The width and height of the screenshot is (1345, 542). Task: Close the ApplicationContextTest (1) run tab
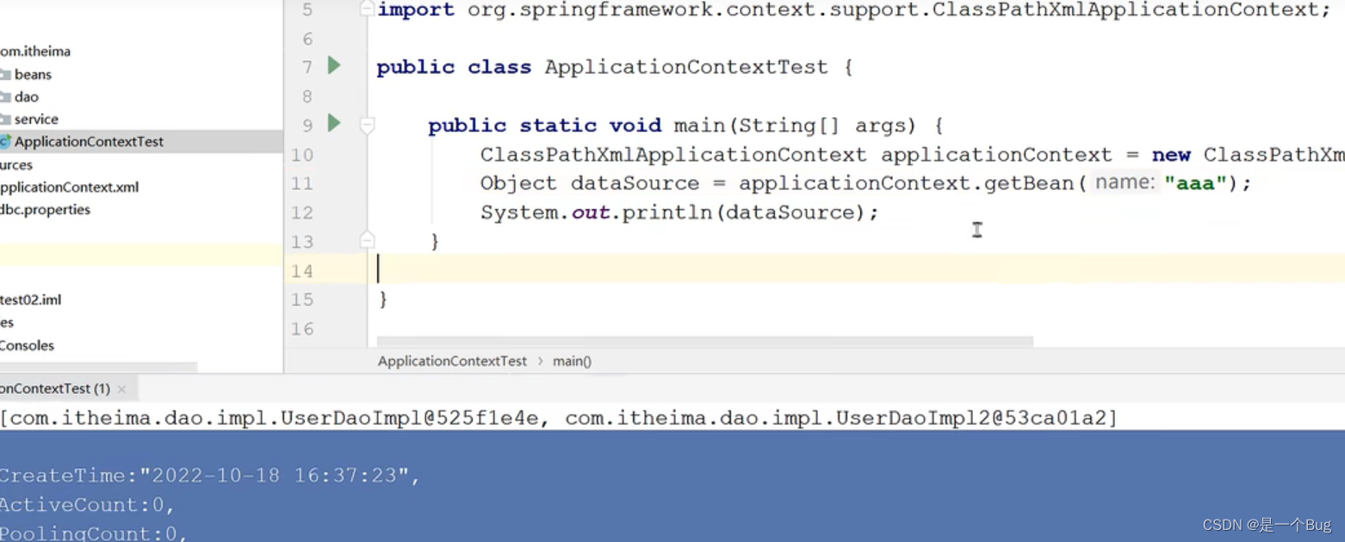(121, 389)
